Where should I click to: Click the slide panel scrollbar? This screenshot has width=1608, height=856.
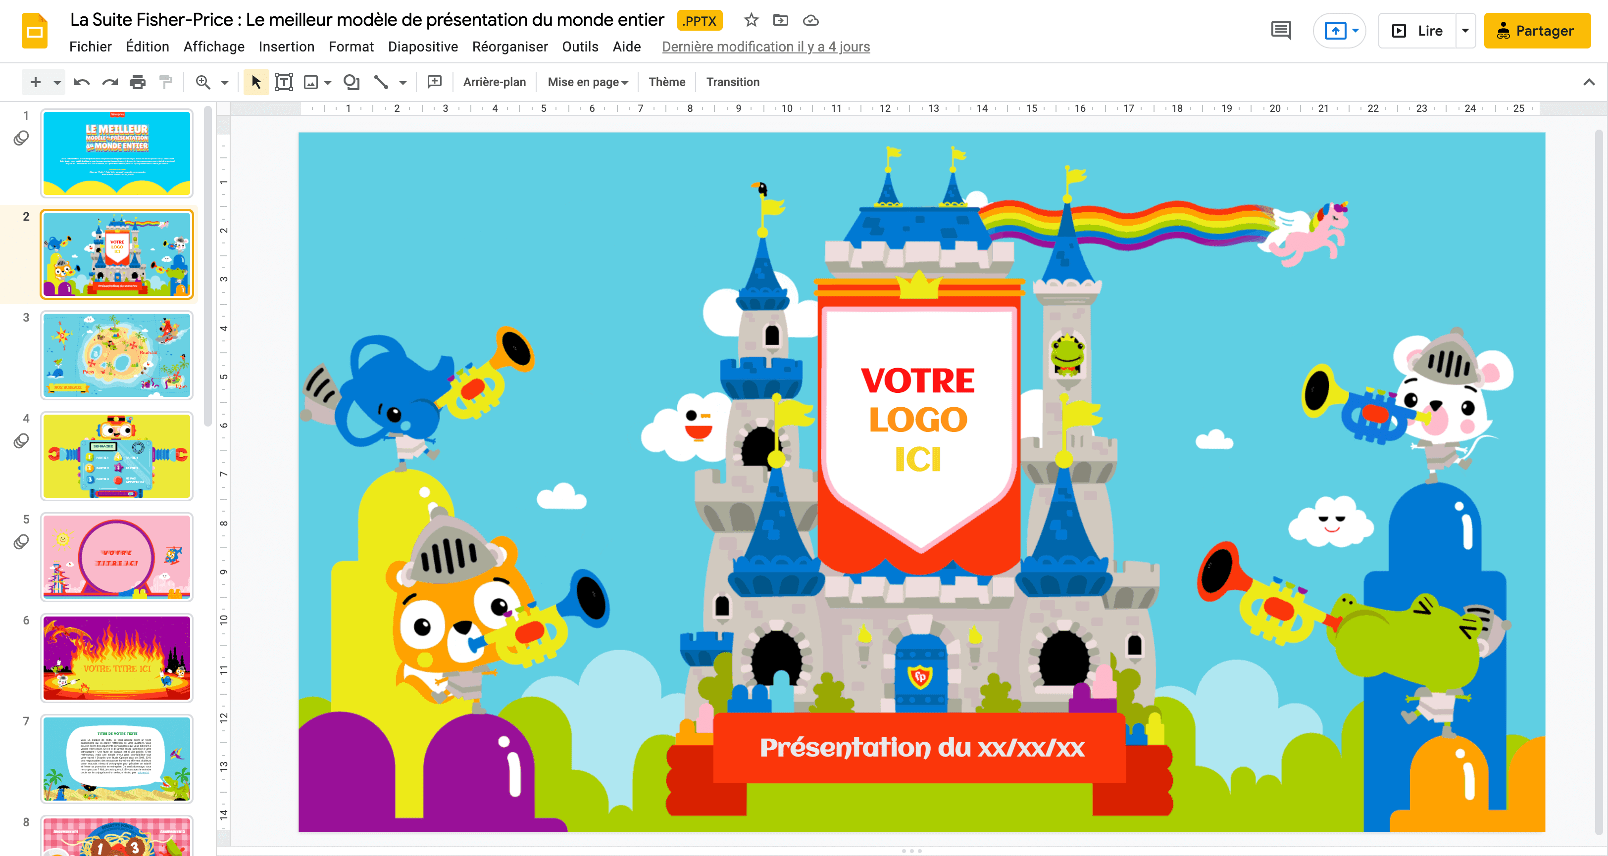point(208,265)
